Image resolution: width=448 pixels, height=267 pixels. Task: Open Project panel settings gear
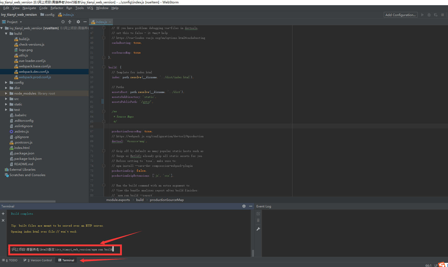[78, 22]
